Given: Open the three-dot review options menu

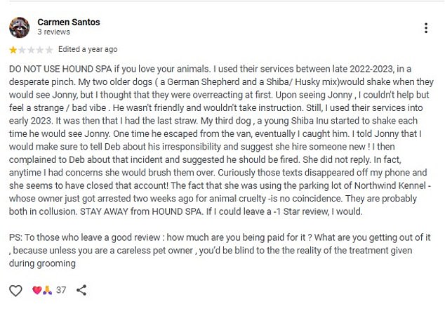Looking at the screenshot, I should (426, 28).
